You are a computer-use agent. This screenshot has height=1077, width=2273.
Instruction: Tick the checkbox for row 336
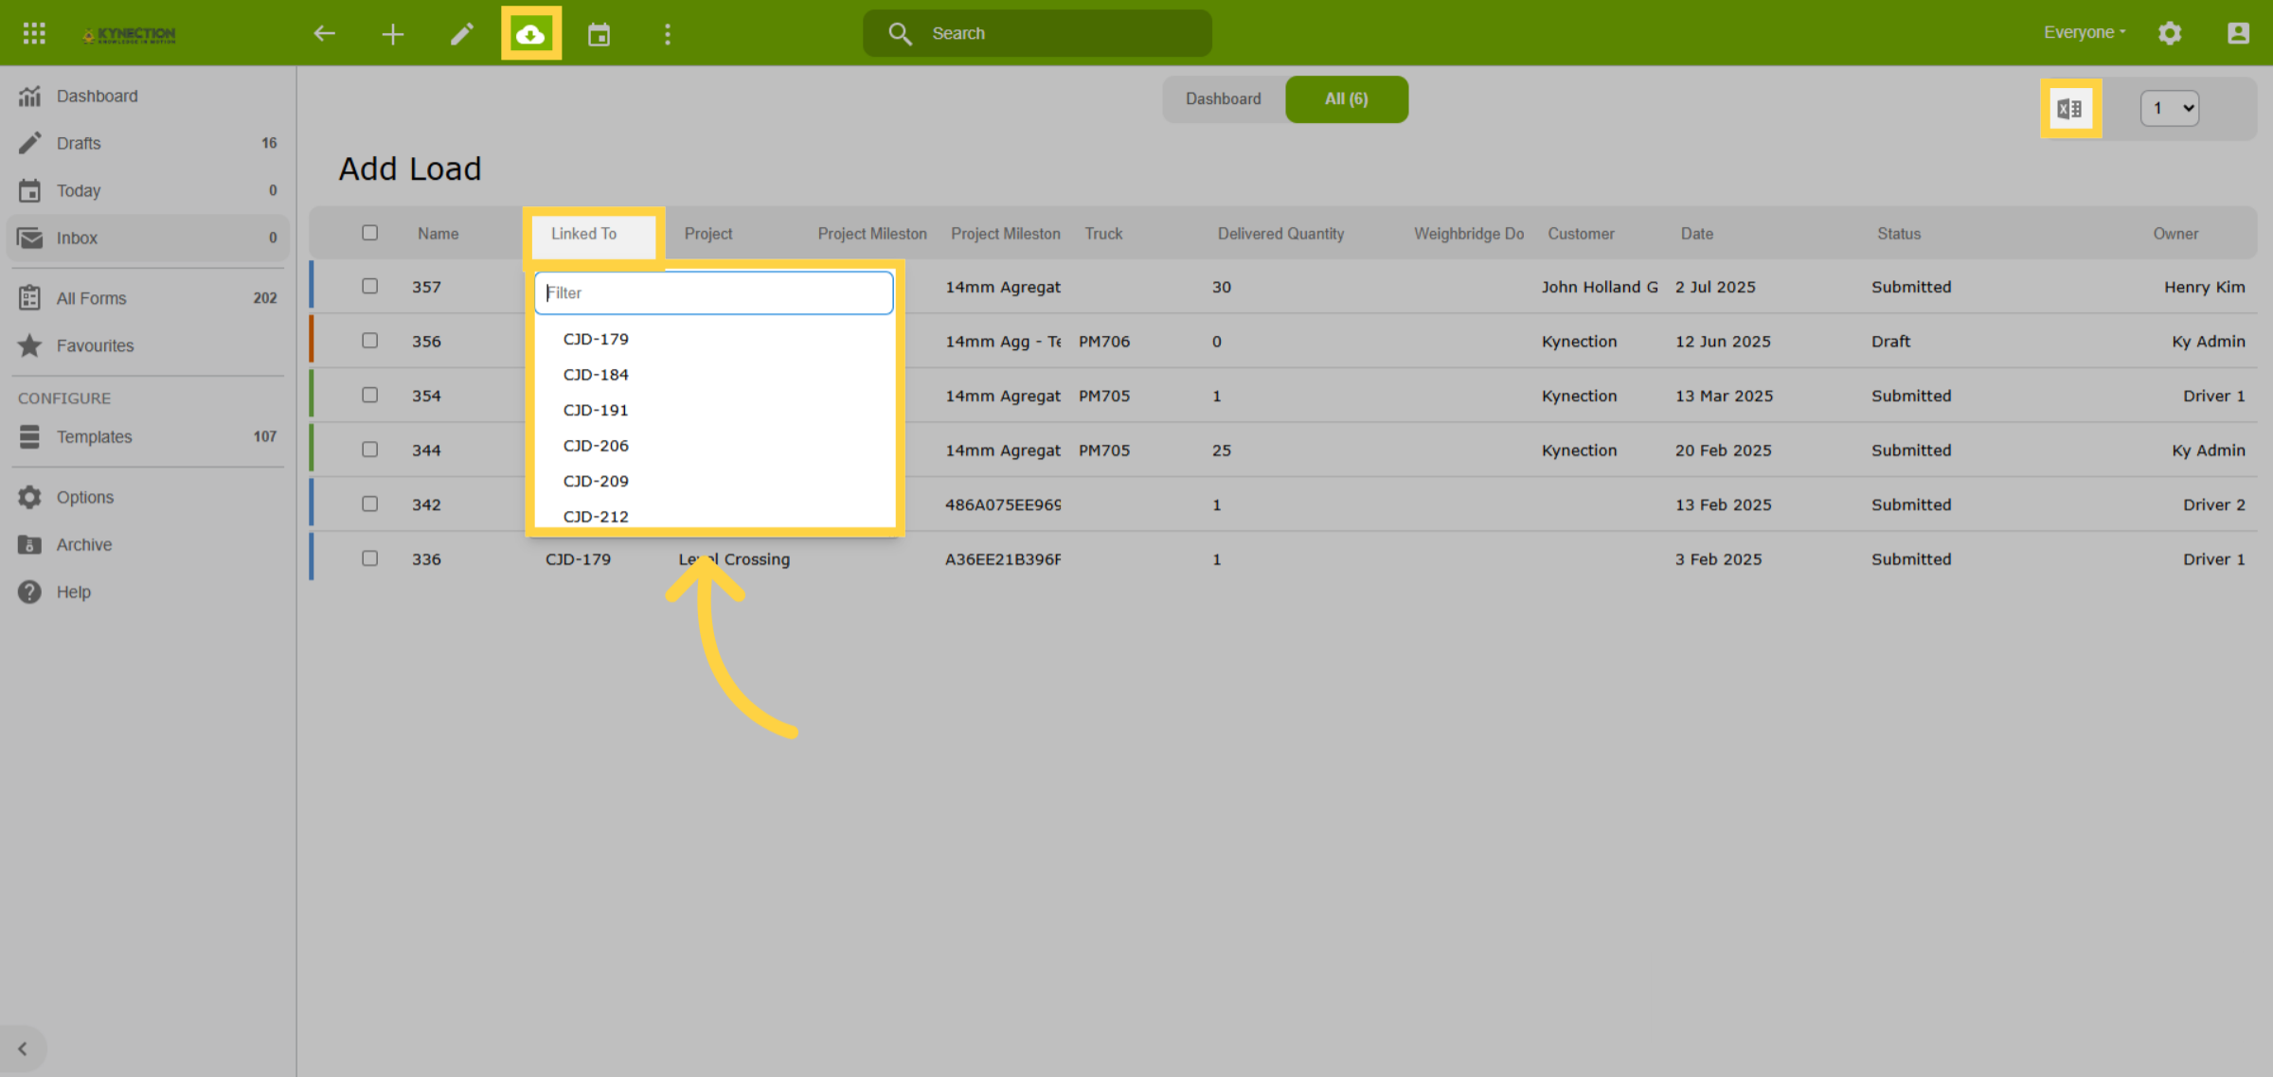pos(369,558)
